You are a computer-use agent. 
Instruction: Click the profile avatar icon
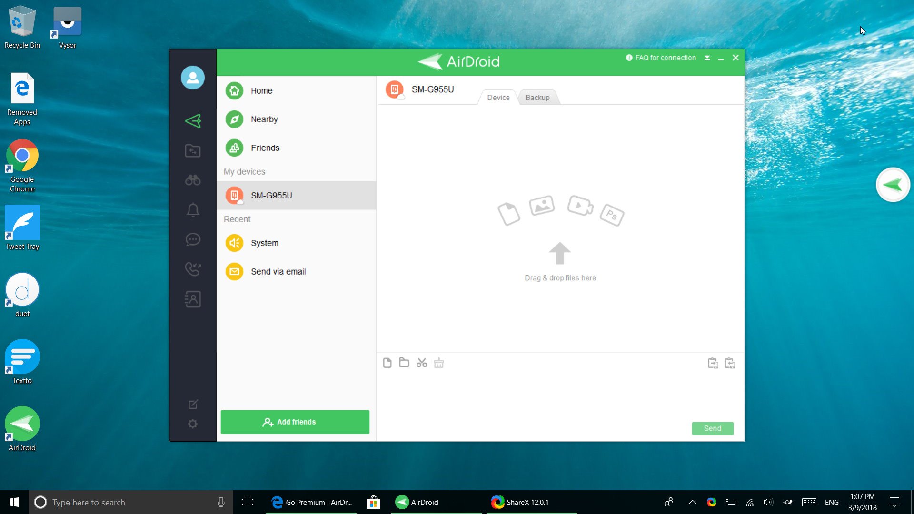click(x=193, y=78)
